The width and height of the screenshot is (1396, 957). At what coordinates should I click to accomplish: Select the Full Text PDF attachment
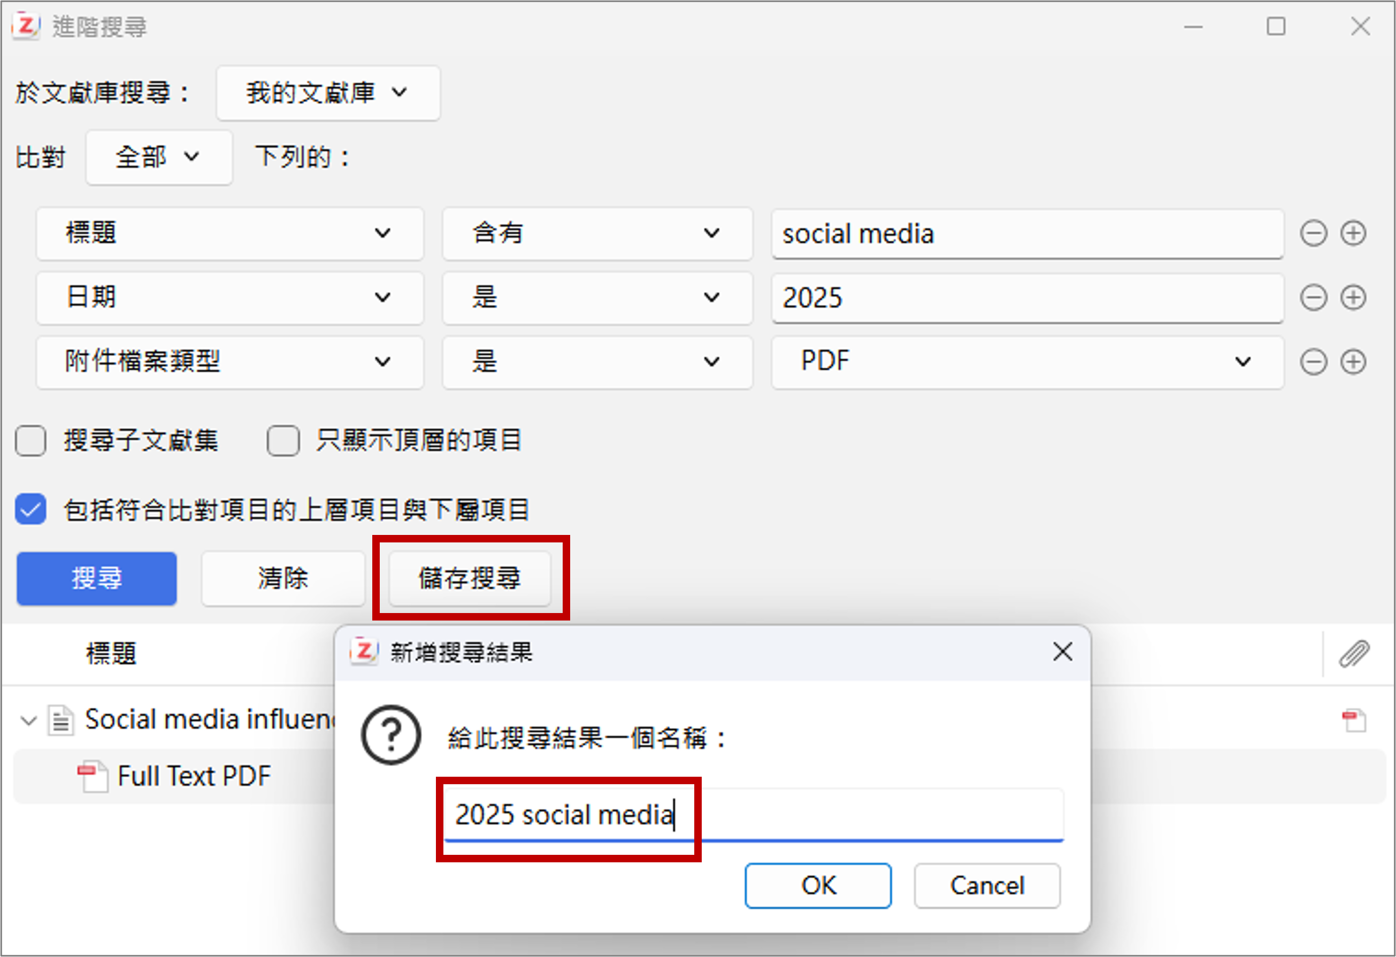point(194,776)
